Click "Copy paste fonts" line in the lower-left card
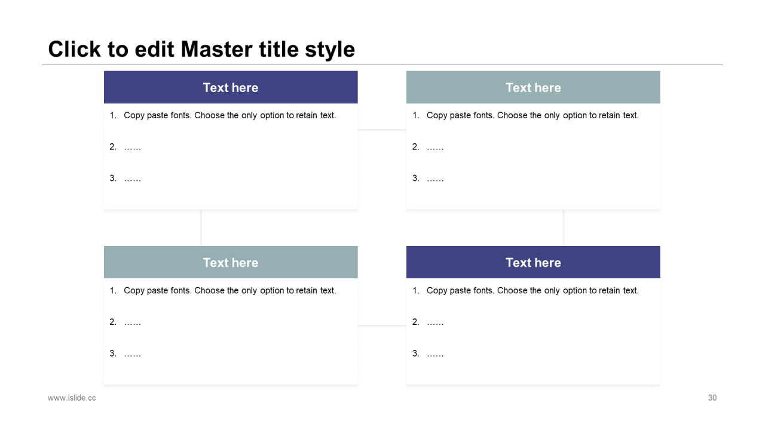The height and width of the screenshot is (430, 765). click(x=229, y=291)
